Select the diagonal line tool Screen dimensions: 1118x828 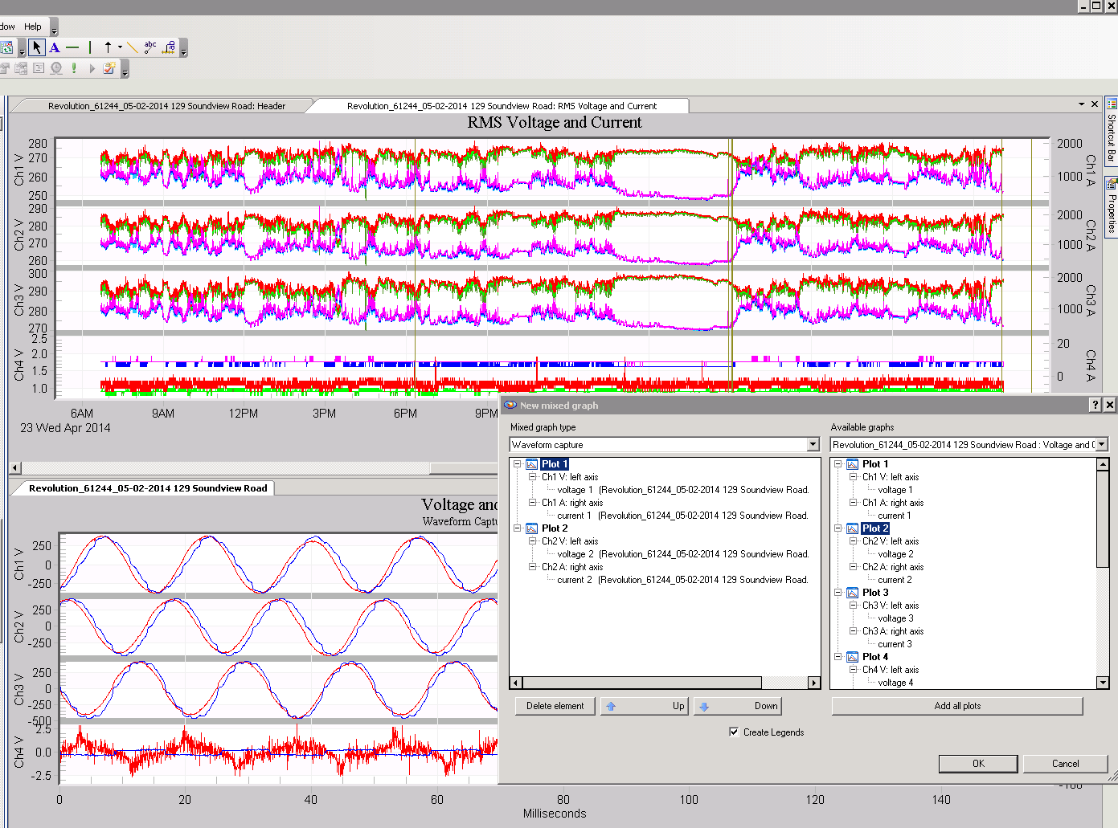(133, 47)
